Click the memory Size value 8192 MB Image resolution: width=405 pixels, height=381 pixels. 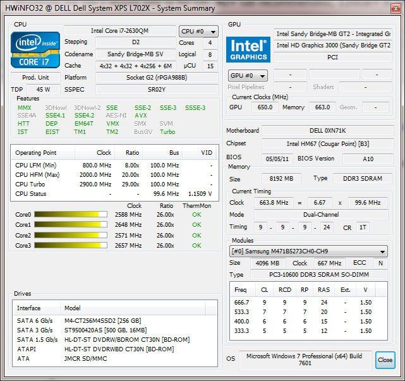pyautogui.click(x=281, y=179)
